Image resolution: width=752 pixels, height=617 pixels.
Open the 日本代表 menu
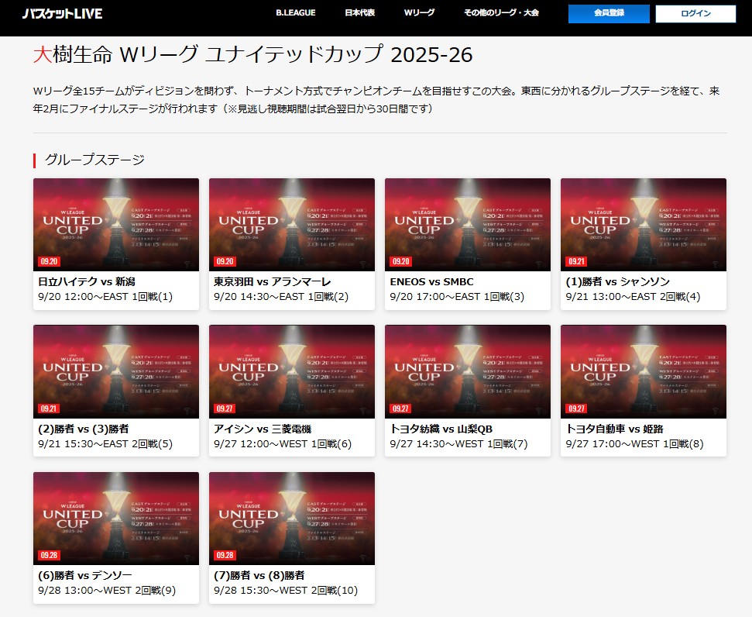[x=359, y=13]
